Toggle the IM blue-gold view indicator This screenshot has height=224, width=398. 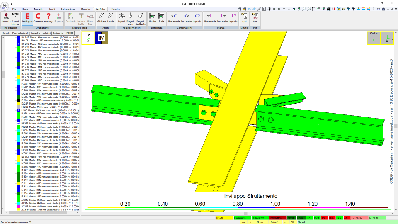pos(101,38)
